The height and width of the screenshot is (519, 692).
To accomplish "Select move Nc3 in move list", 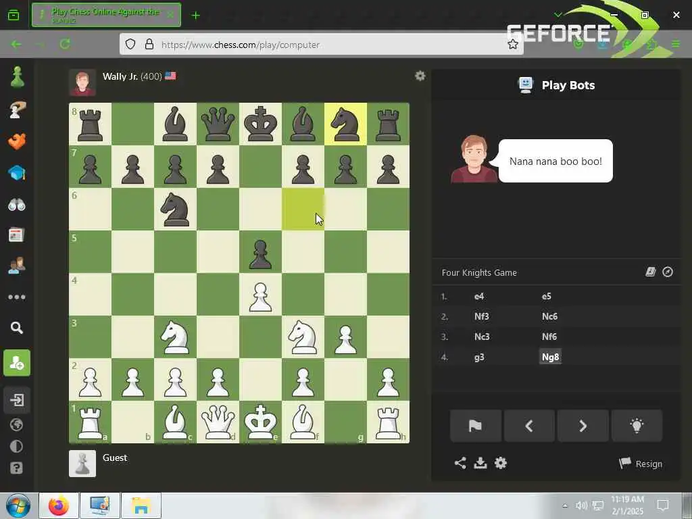I will coord(482,337).
